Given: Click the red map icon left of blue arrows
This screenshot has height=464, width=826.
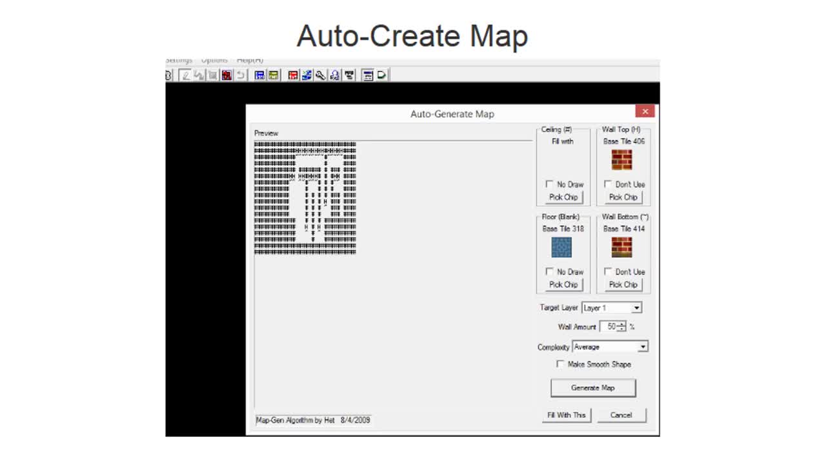Looking at the screenshot, I should [x=293, y=75].
